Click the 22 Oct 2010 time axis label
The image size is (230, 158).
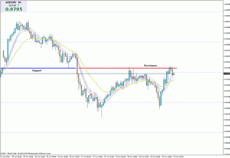coord(5,157)
